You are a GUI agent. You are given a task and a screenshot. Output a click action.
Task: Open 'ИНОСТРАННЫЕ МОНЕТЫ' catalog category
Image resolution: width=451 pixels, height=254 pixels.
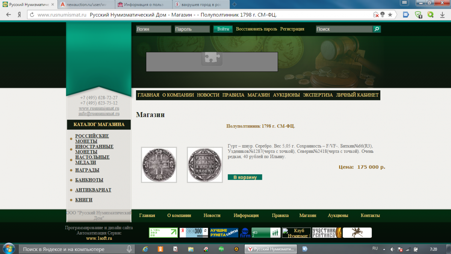(94, 149)
